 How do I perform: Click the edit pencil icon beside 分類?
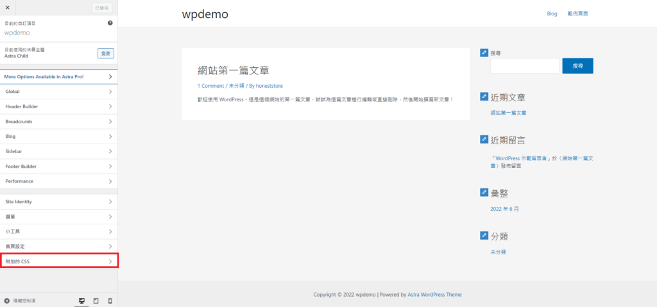[484, 236]
